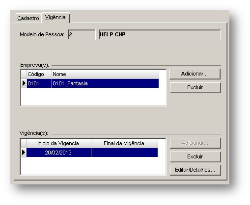Add a company with the Empresa Adicionar button
250x205 pixels.
[195, 74]
